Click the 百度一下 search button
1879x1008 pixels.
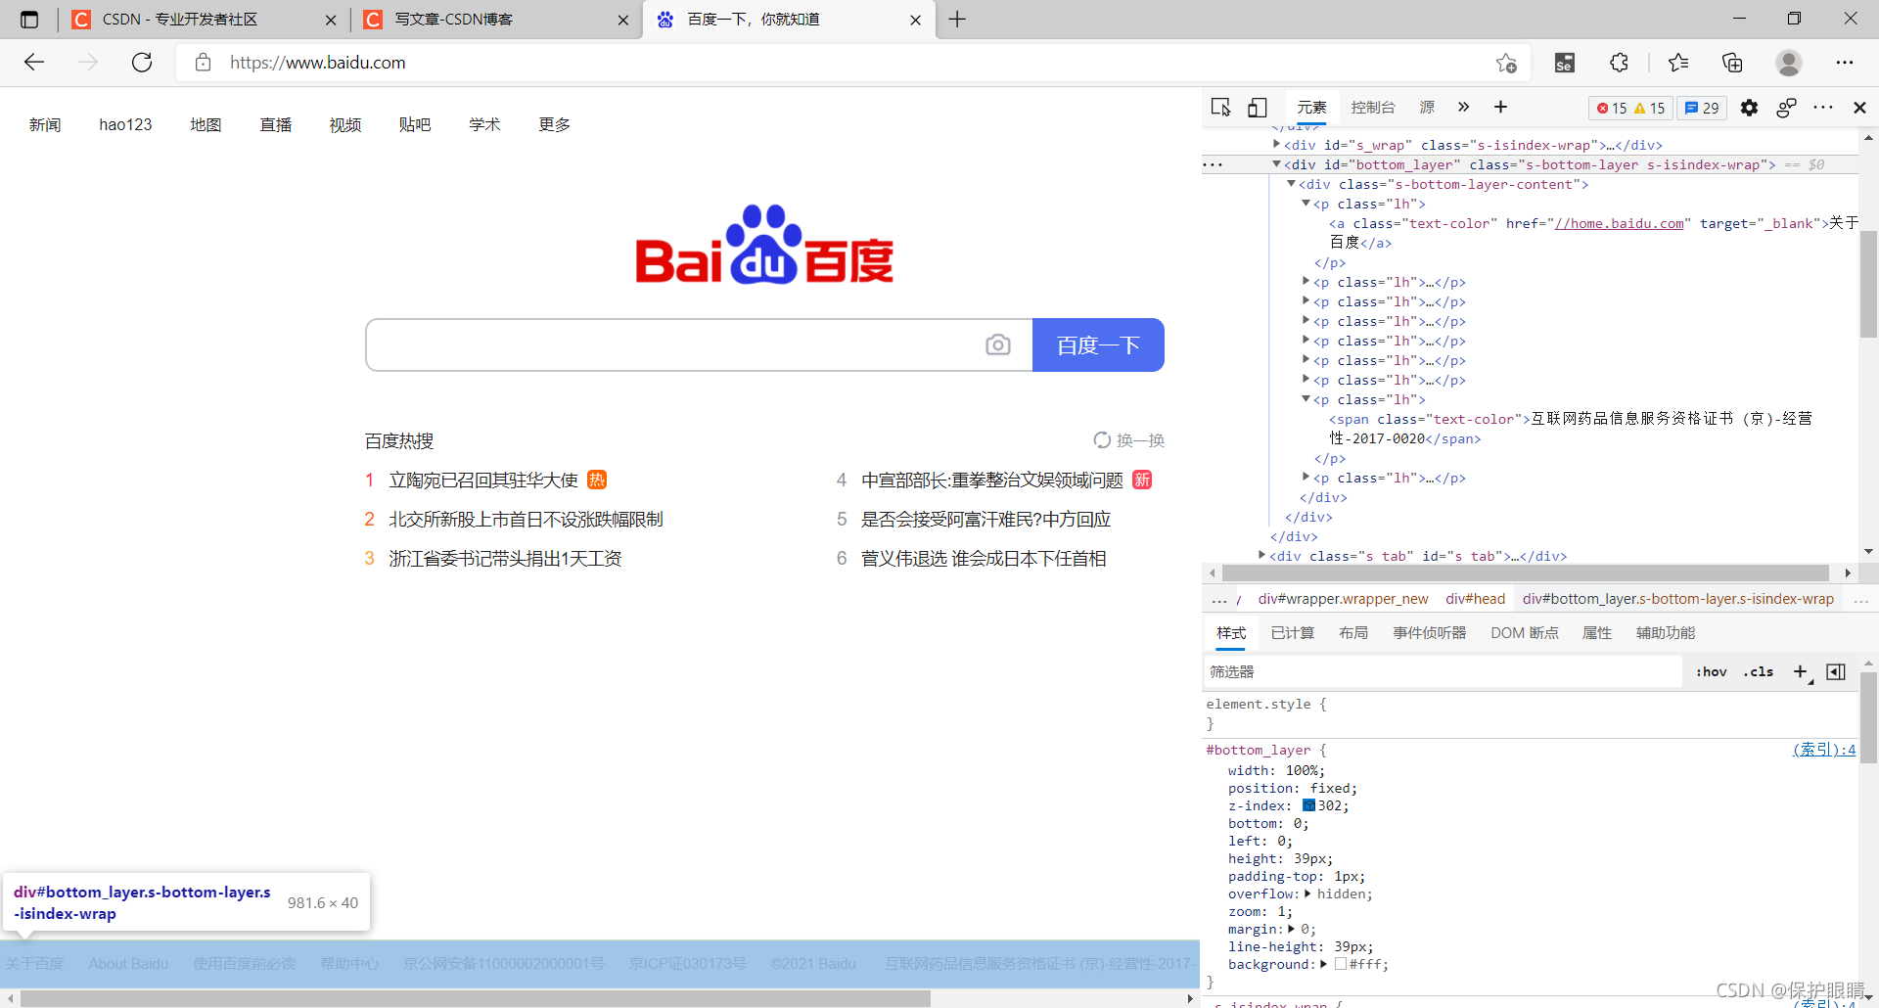1098,344
